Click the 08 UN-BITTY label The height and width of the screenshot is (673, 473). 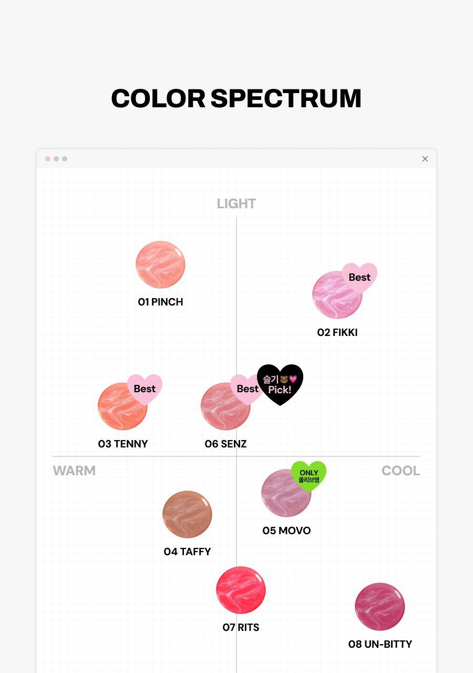click(x=380, y=644)
